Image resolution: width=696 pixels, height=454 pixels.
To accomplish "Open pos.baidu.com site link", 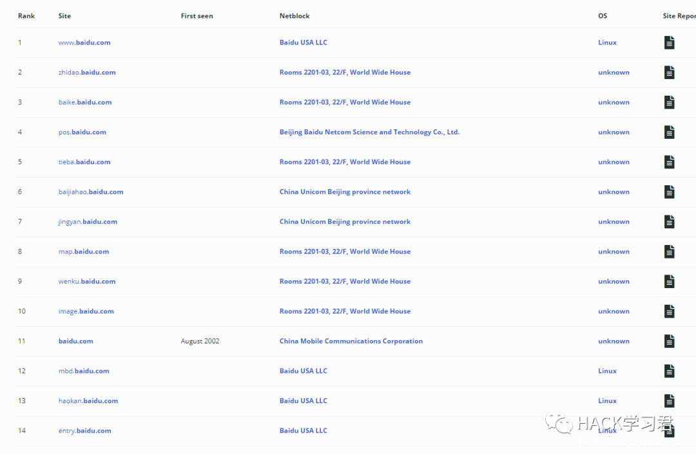I will click(82, 132).
